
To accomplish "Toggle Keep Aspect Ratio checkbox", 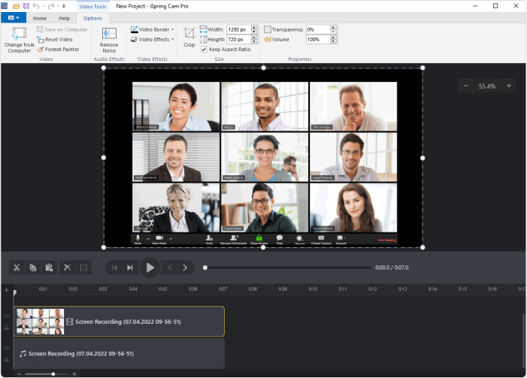I will click(204, 50).
